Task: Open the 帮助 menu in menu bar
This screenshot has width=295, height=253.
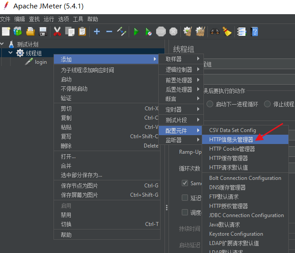Action: [92, 19]
